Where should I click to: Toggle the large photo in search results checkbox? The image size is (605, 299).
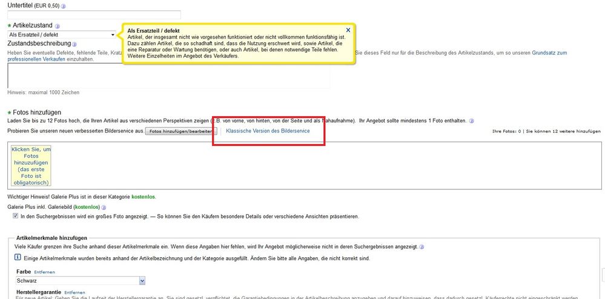(x=16, y=216)
